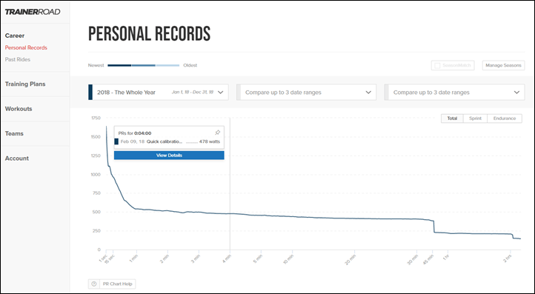Switch chart to Endurance view

[505, 118]
